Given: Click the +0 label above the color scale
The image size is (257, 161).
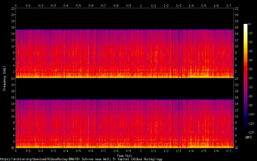Looking at the screenshot, I should [249, 24].
